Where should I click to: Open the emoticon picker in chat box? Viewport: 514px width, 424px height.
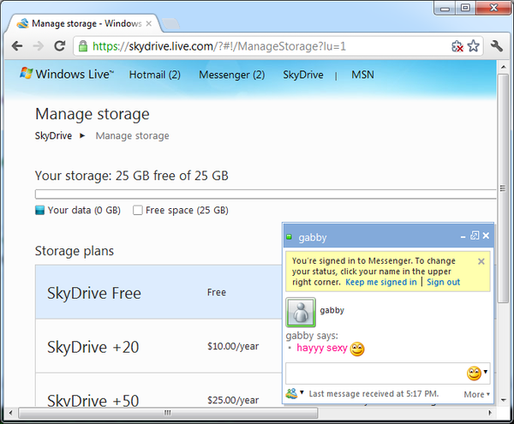tap(475, 373)
